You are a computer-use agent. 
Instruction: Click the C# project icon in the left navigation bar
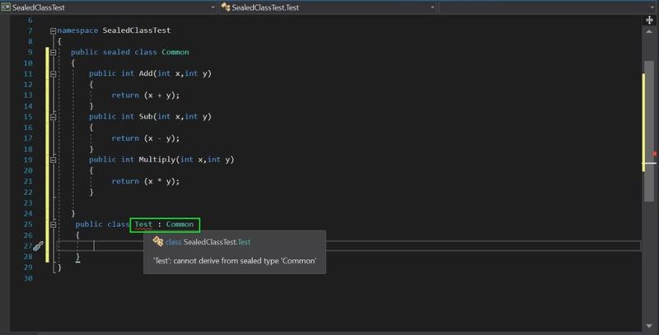[x=6, y=7]
